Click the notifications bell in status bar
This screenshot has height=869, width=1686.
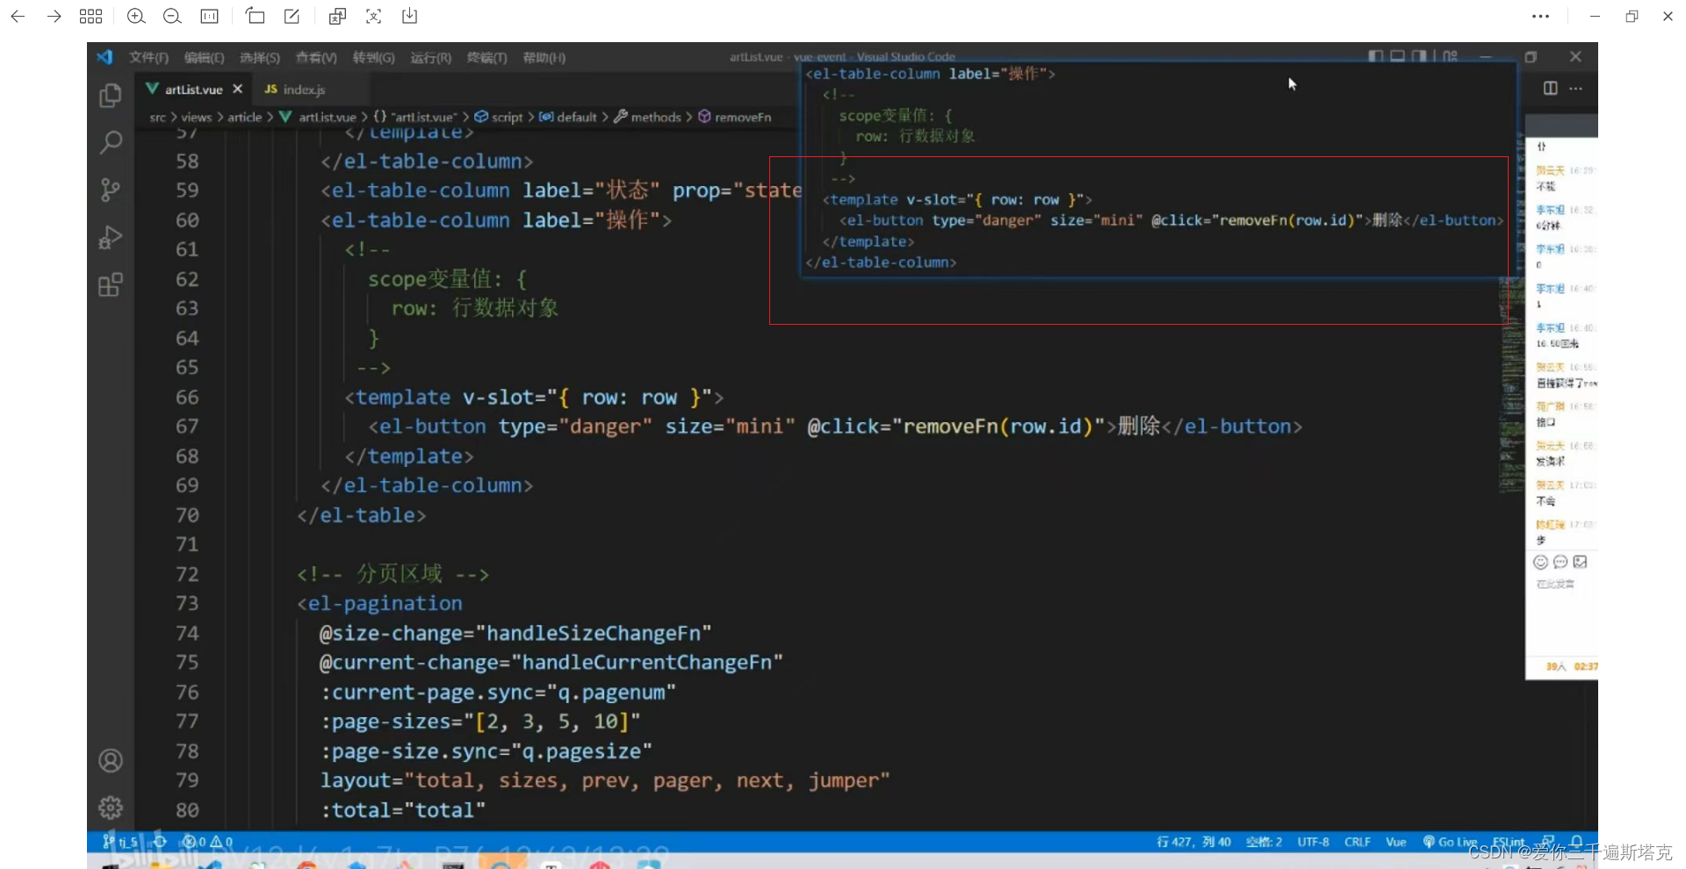(1577, 841)
